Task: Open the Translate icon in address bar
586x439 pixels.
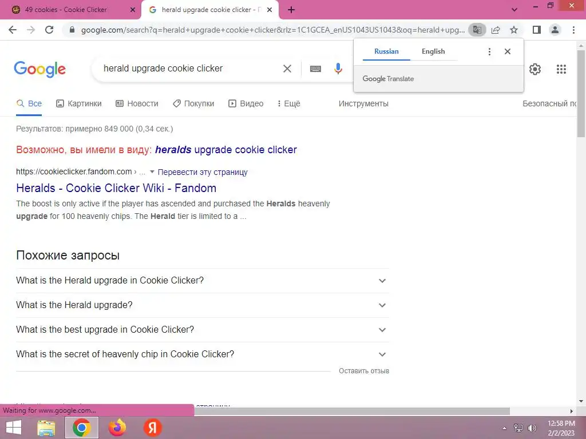Action: pyautogui.click(x=477, y=30)
